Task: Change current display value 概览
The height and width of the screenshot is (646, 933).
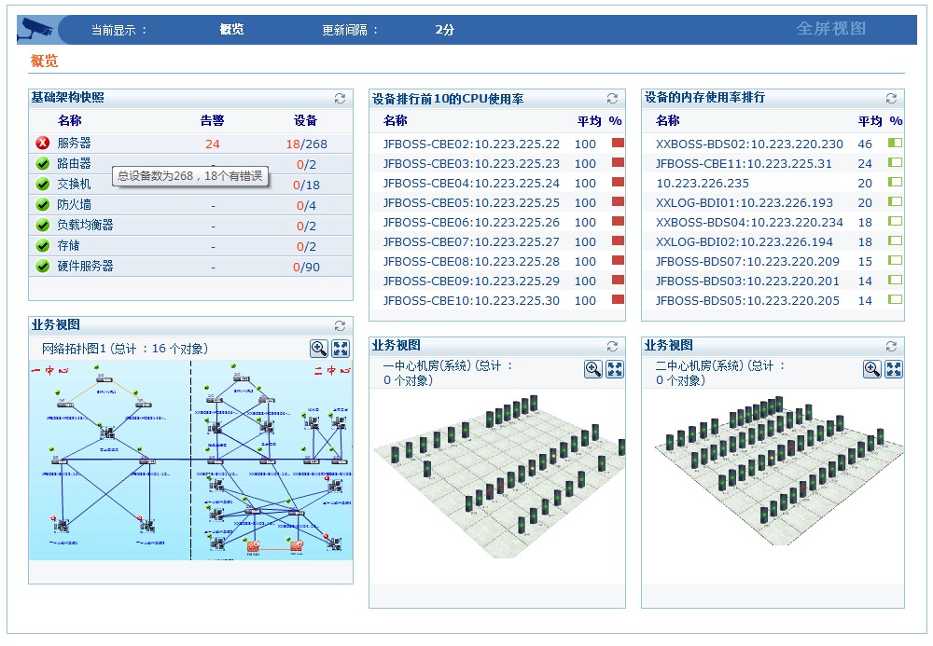Action: pyautogui.click(x=231, y=30)
